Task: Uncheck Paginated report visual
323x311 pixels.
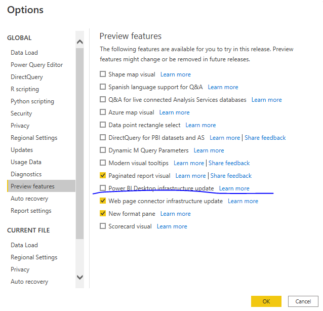Action: point(103,175)
